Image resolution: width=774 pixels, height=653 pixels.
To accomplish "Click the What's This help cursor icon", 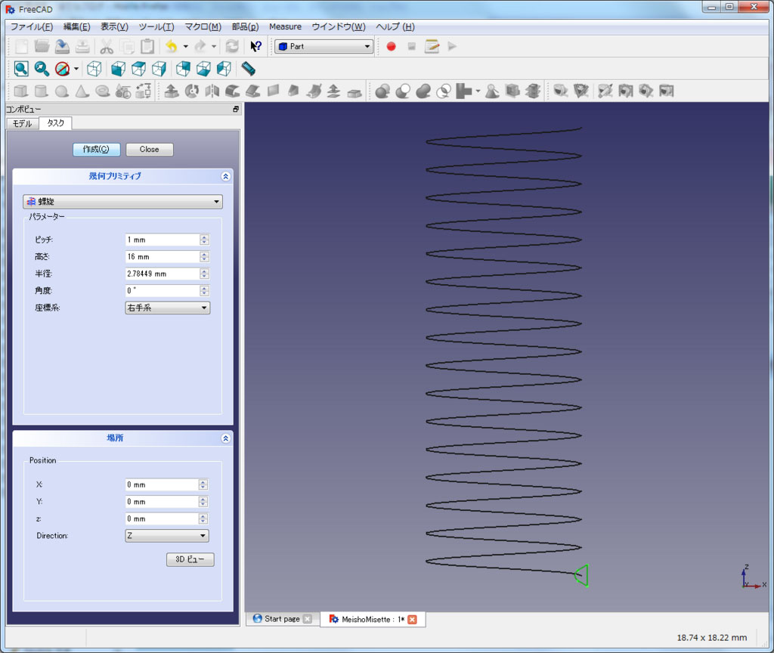I will point(255,46).
